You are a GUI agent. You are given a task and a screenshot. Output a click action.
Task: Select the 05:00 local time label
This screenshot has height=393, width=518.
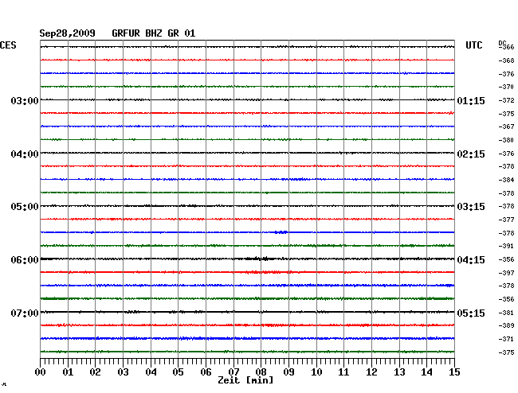click(25, 207)
